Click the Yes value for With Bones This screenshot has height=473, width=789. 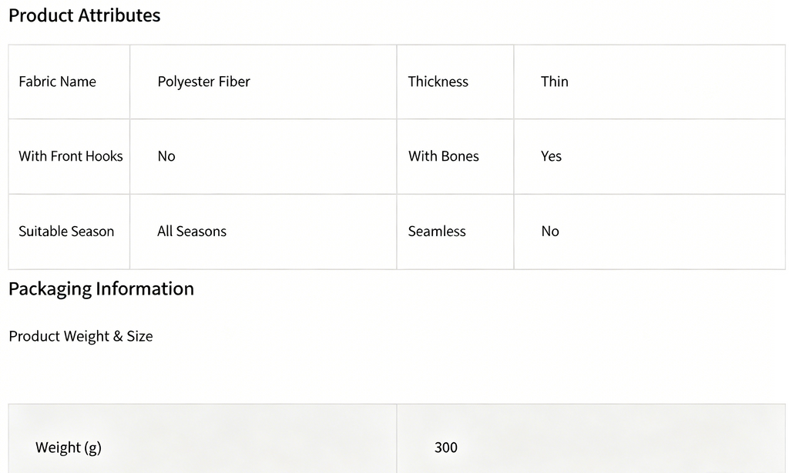pyautogui.click(x=551, y=156)
